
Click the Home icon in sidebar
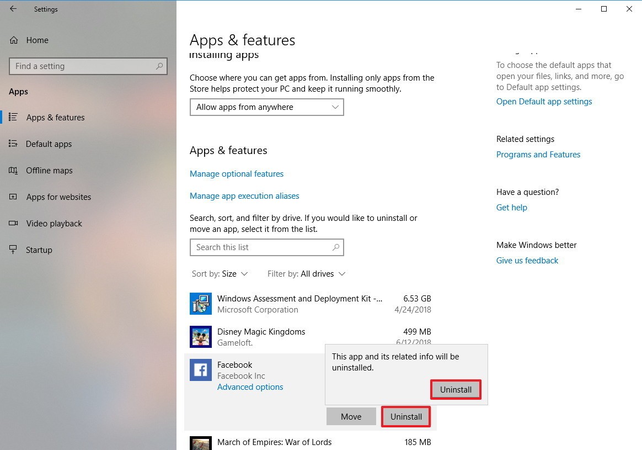pyautogui.click(x=14, y=40)
